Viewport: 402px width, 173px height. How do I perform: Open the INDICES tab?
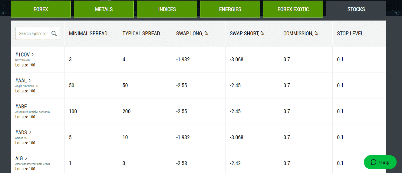[167, 9]
